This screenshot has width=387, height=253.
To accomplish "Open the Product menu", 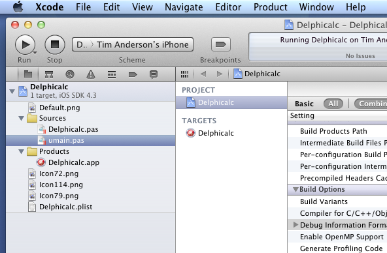I will tap(270, 7).
